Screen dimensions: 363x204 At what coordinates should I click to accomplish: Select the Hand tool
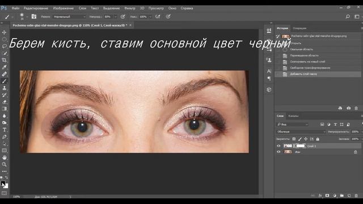(x=4, y=158)
